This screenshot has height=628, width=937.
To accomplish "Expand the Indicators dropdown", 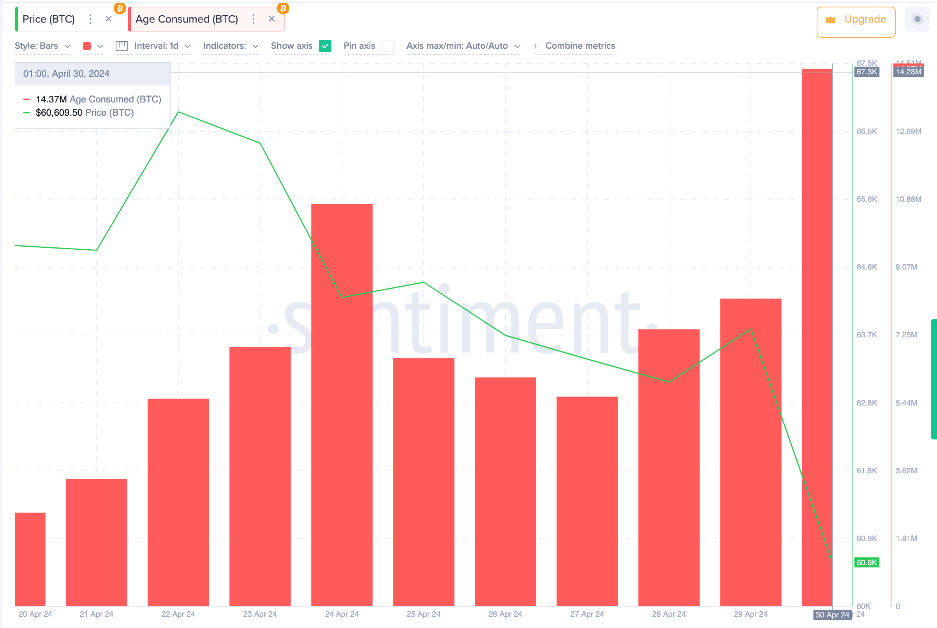I will pyautogui.click(x=231, y=46).
